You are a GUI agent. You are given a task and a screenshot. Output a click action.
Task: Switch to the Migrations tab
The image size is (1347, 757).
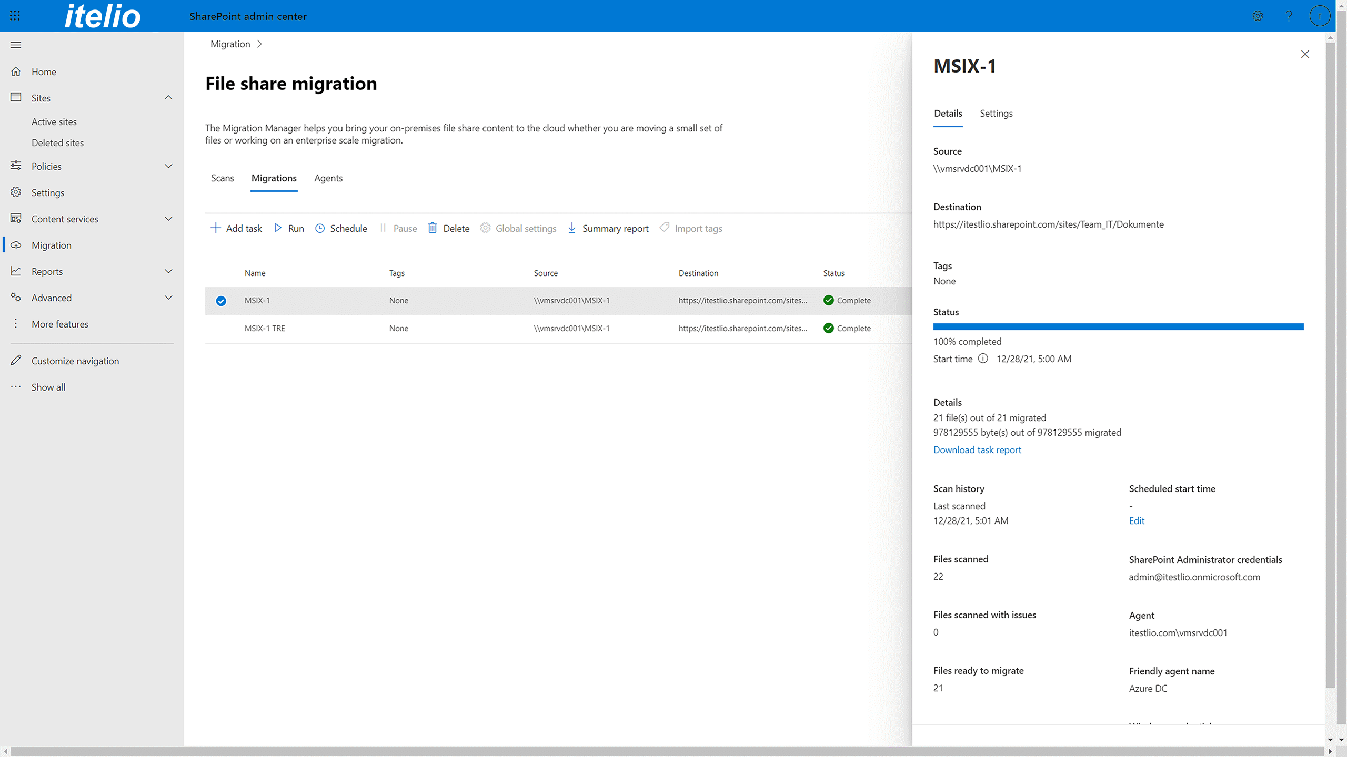click(274, 178)
